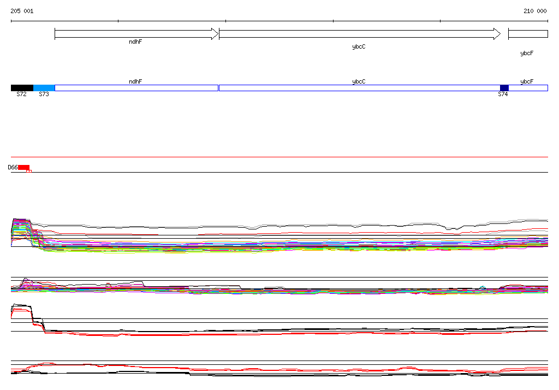
Task: Click ybcF label under top gene box
Action: coord(527,53)
